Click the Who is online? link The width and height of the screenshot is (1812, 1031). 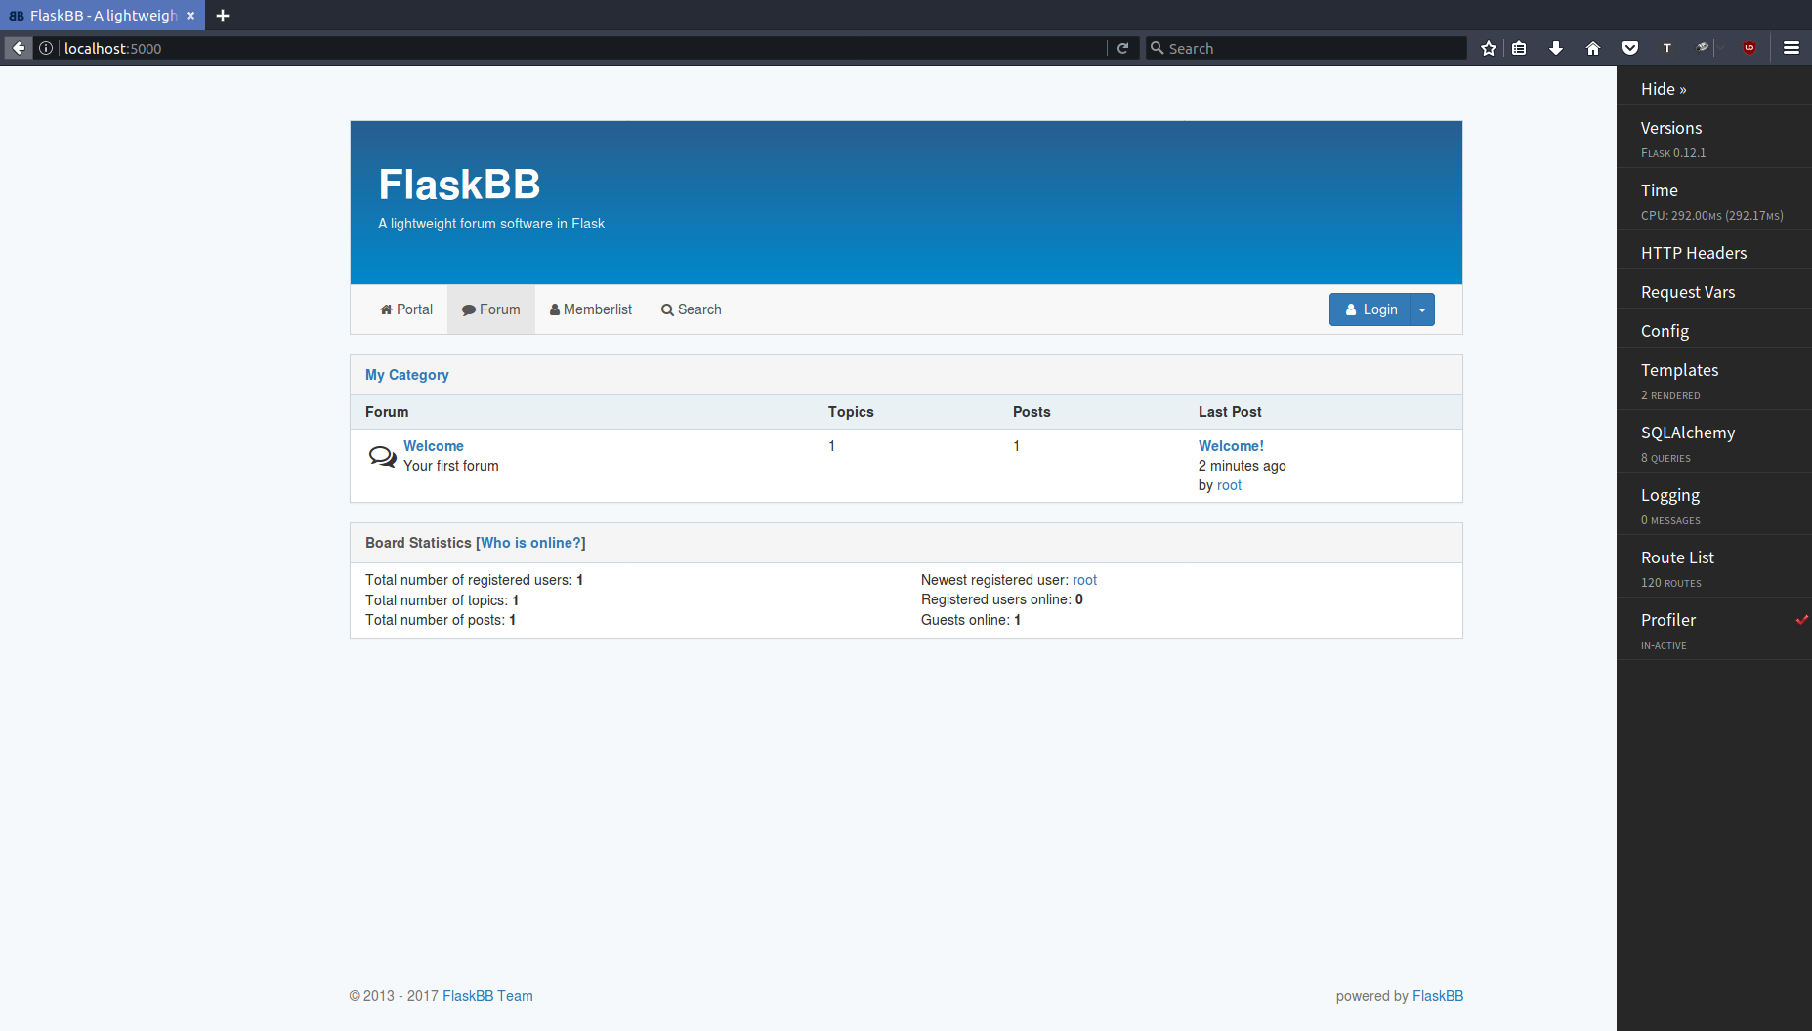pyautogui.click(x=530, y=543)
